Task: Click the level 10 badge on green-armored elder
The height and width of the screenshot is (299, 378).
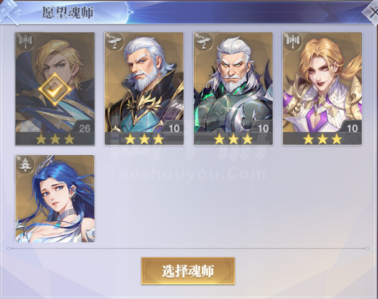Action: [x=263, y=128]
